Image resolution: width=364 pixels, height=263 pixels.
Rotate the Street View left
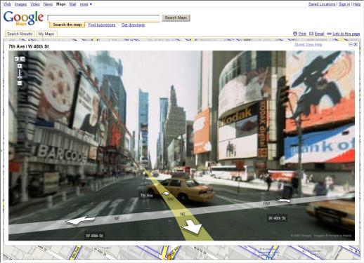point(17,59)
